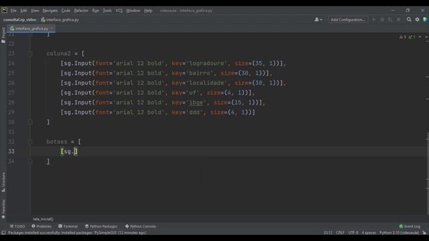Click fold end marker at line 30
429x241 pixels.
pos(30,122)
